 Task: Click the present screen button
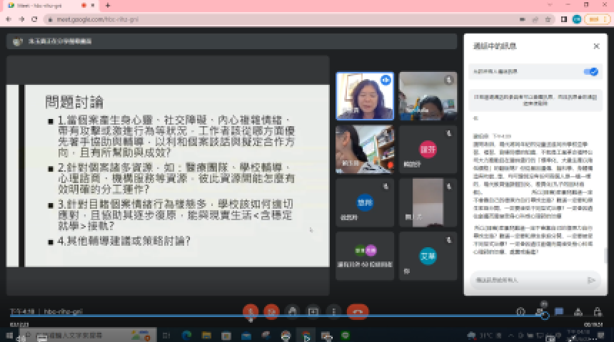pos(313,311)
